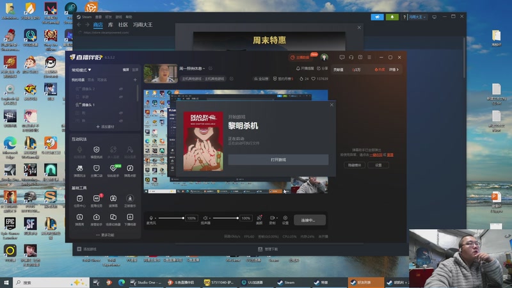Mute the microphone via its mic icon
The height and width of the screenshot is (288, 512).
coord(151,218)
